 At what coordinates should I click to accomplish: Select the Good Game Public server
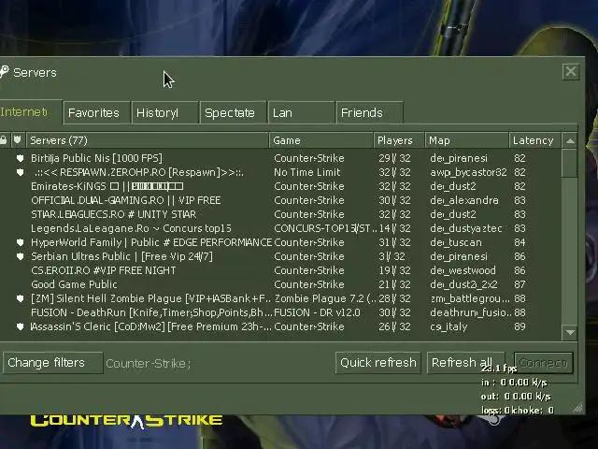tap(280, 284)
